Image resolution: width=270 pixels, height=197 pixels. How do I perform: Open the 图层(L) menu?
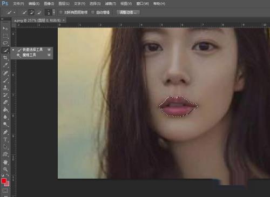point(64,4)
